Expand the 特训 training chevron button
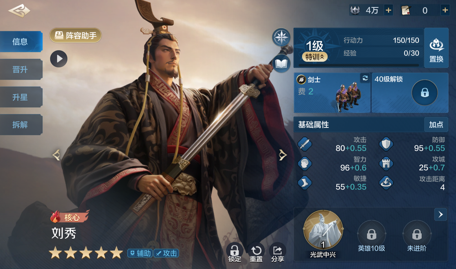 315,57
